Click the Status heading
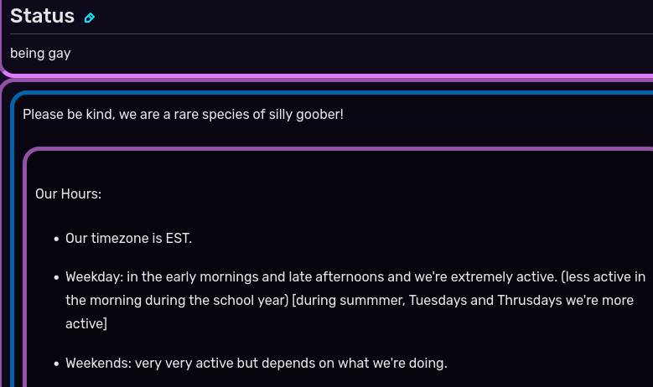653x387 pixels. 42,16
